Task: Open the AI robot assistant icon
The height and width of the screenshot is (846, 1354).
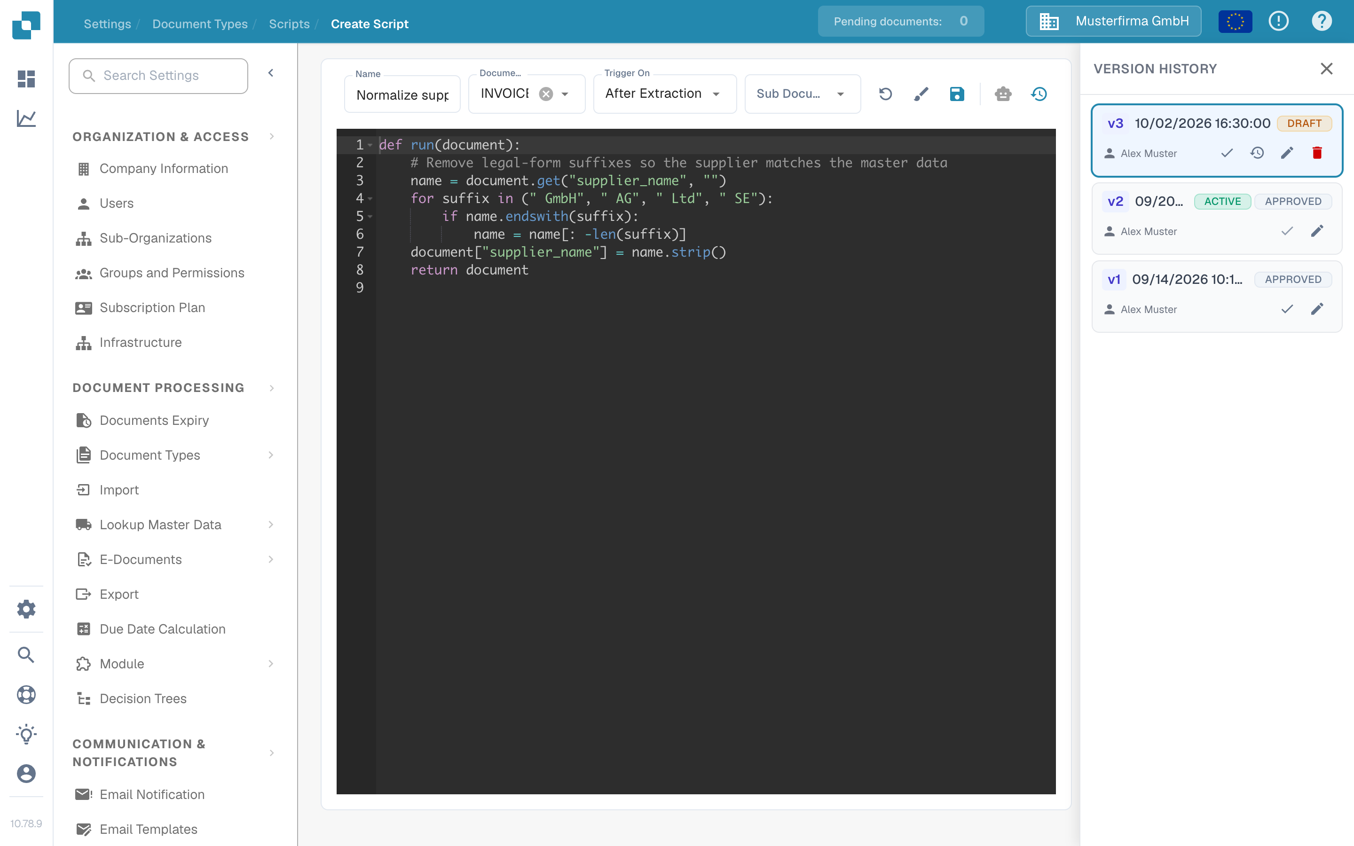Action: coord(1003,94)
